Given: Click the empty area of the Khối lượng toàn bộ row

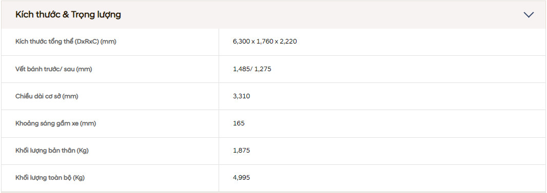Looking at the screenshot, I should pyautogui.click(x=398, y=178).
